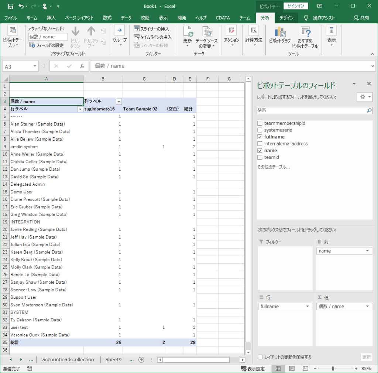Viewport: 378px width, 373px height.
Task: Open Recommended PivotTables (おすすめピボットテーブル)
Action: click(305, 37)
